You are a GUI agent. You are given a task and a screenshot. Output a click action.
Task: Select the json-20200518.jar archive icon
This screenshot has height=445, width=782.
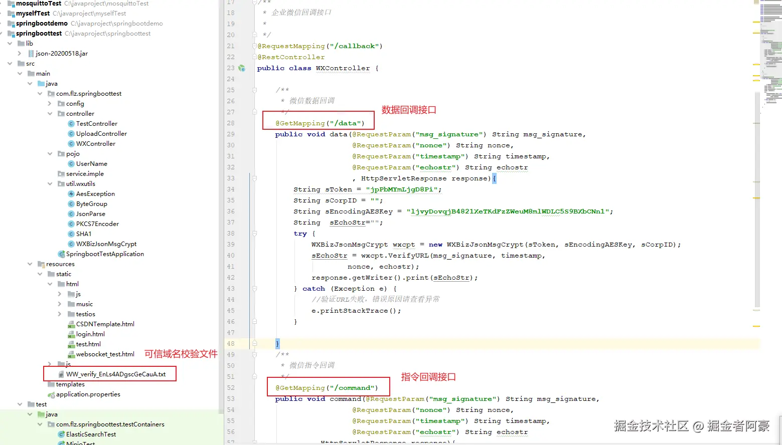coord(31,54)
